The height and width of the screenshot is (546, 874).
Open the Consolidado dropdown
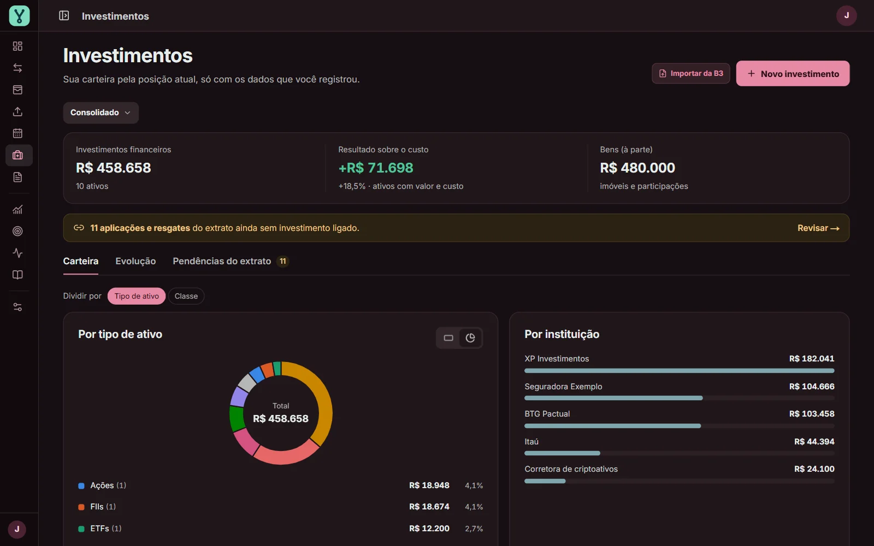pos(101,112)
